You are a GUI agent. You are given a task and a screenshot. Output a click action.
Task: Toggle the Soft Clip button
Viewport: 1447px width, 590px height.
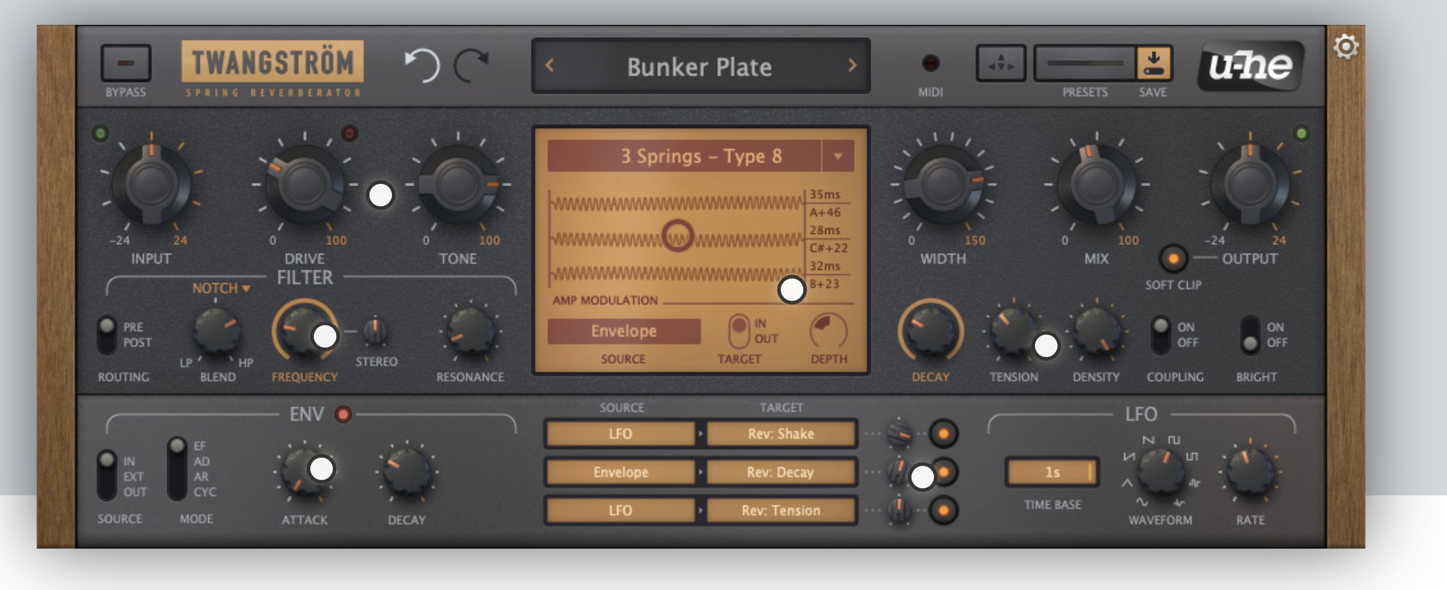(1173, 258)
